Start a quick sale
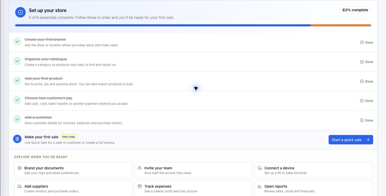This screenshot has height=196, width=386. point(351,140)
